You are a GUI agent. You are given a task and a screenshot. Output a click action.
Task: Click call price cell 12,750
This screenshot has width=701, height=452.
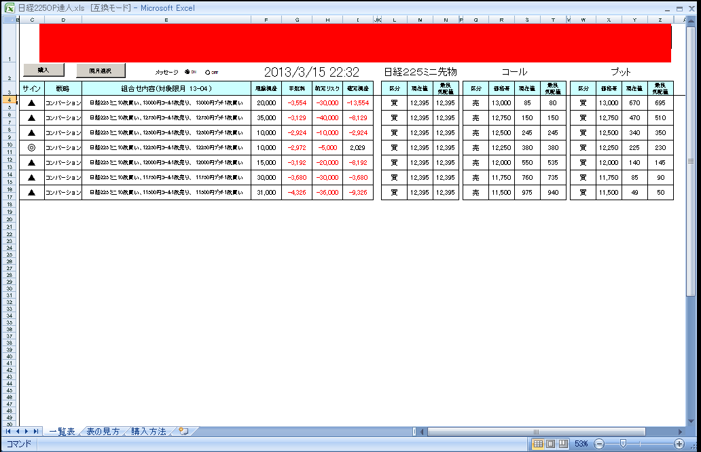pyautogui.click(x=501, y=118)
